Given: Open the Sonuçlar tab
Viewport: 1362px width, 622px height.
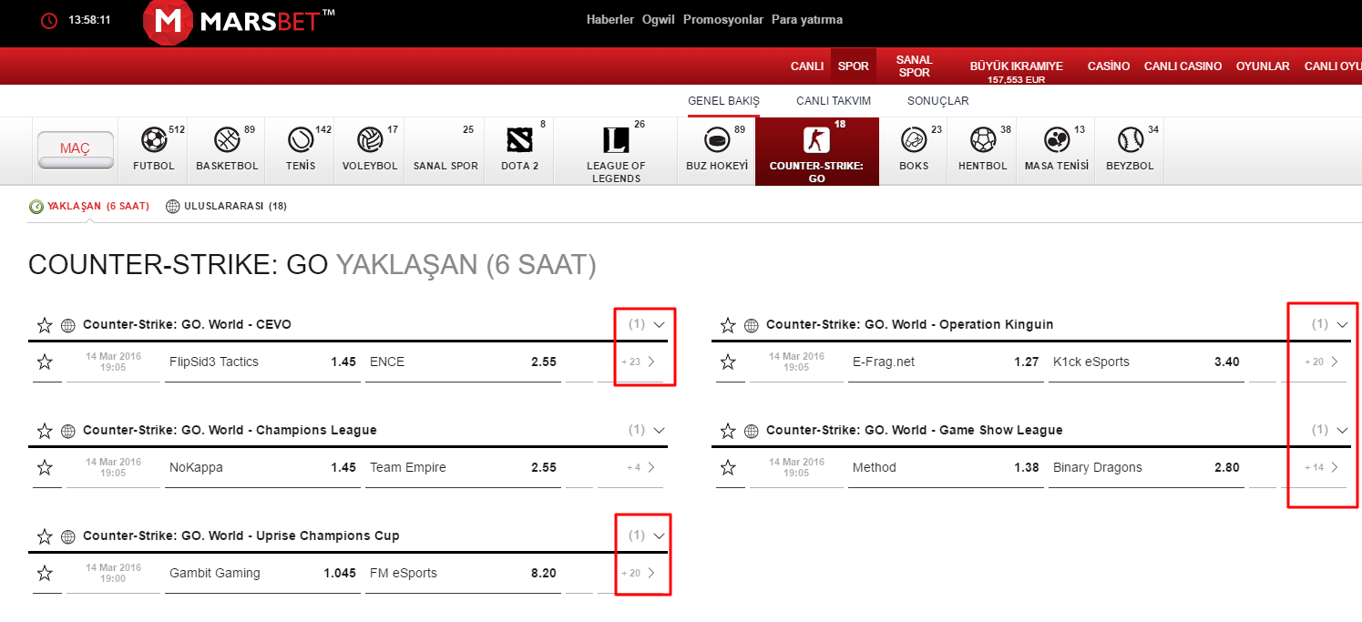Looking at the screenshot, I should (x=937, y=101).
